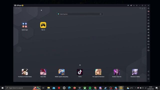Click the title bar icon left of account icon
Viewport: 160px width, 90px height.
(x=128, y=5)
